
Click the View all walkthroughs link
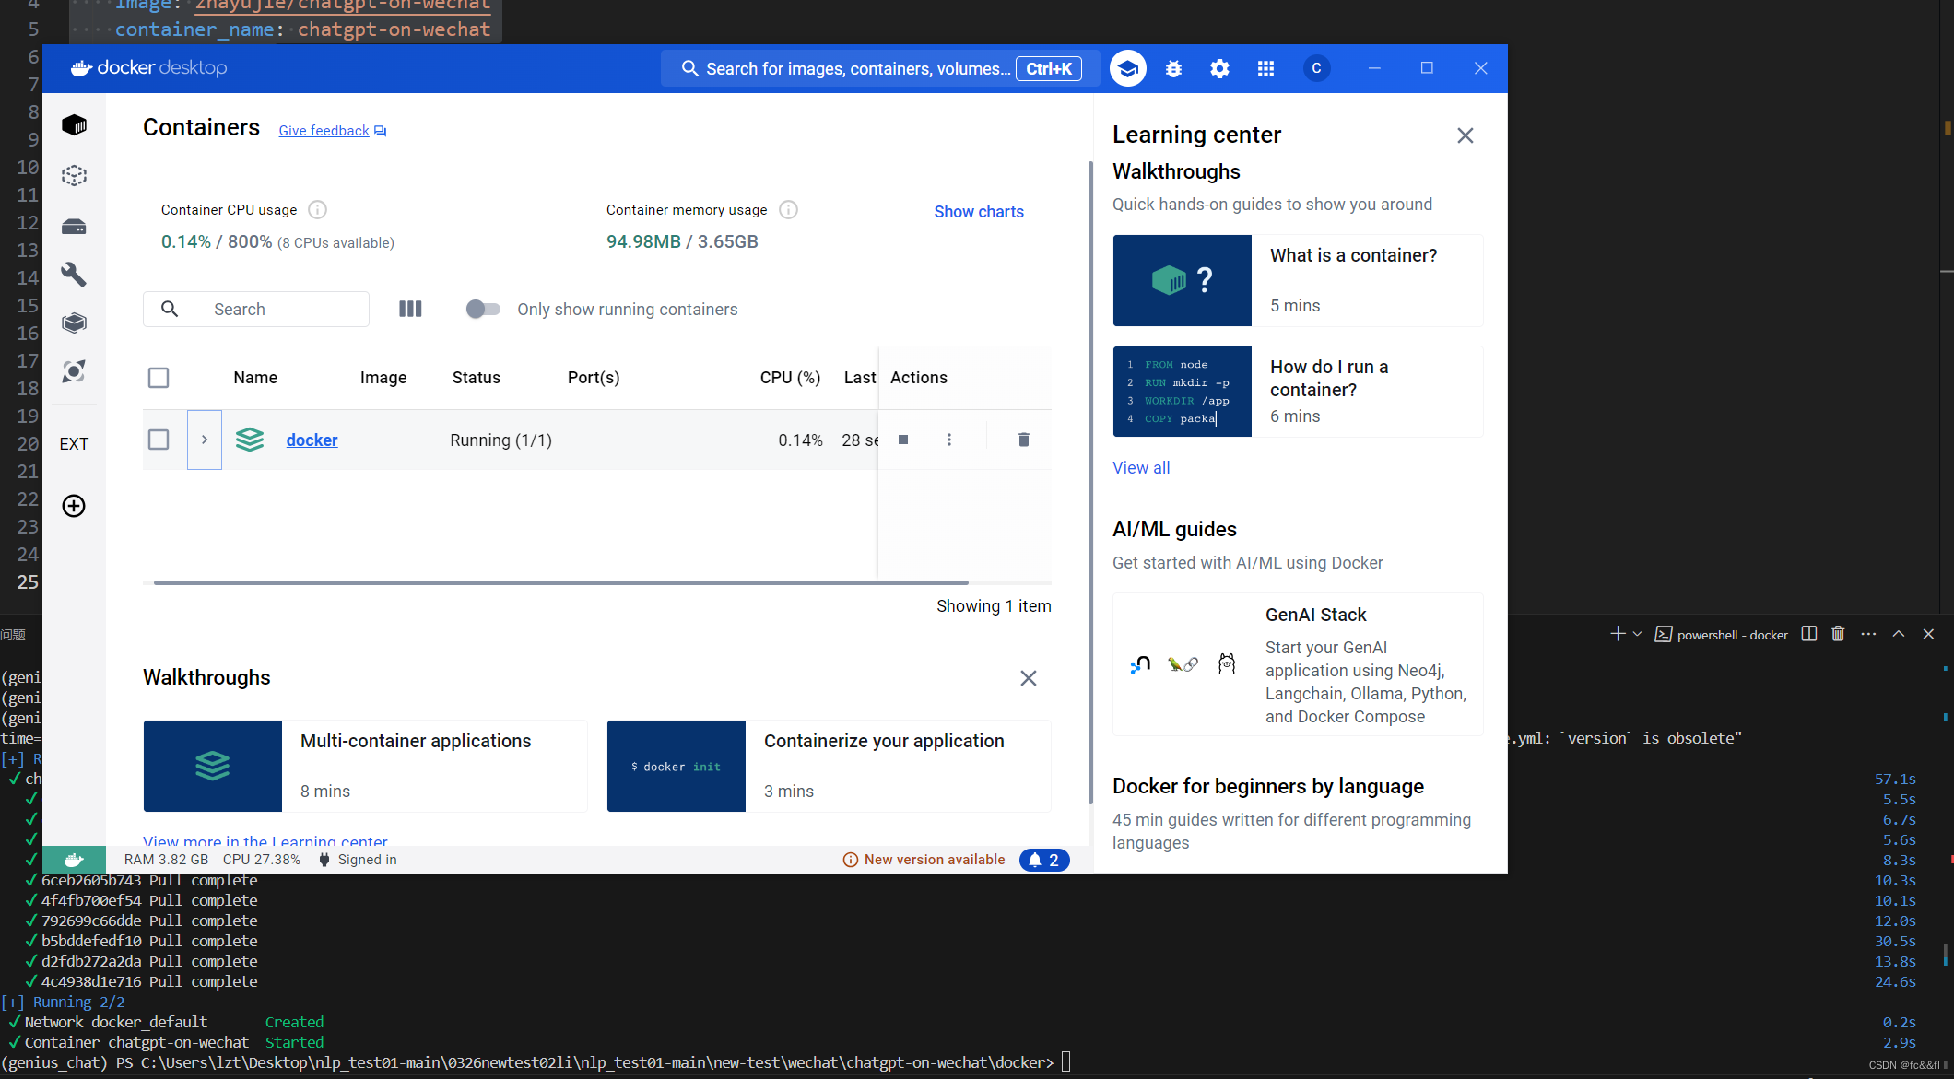pyautogui.click(x=1141, y=468)
